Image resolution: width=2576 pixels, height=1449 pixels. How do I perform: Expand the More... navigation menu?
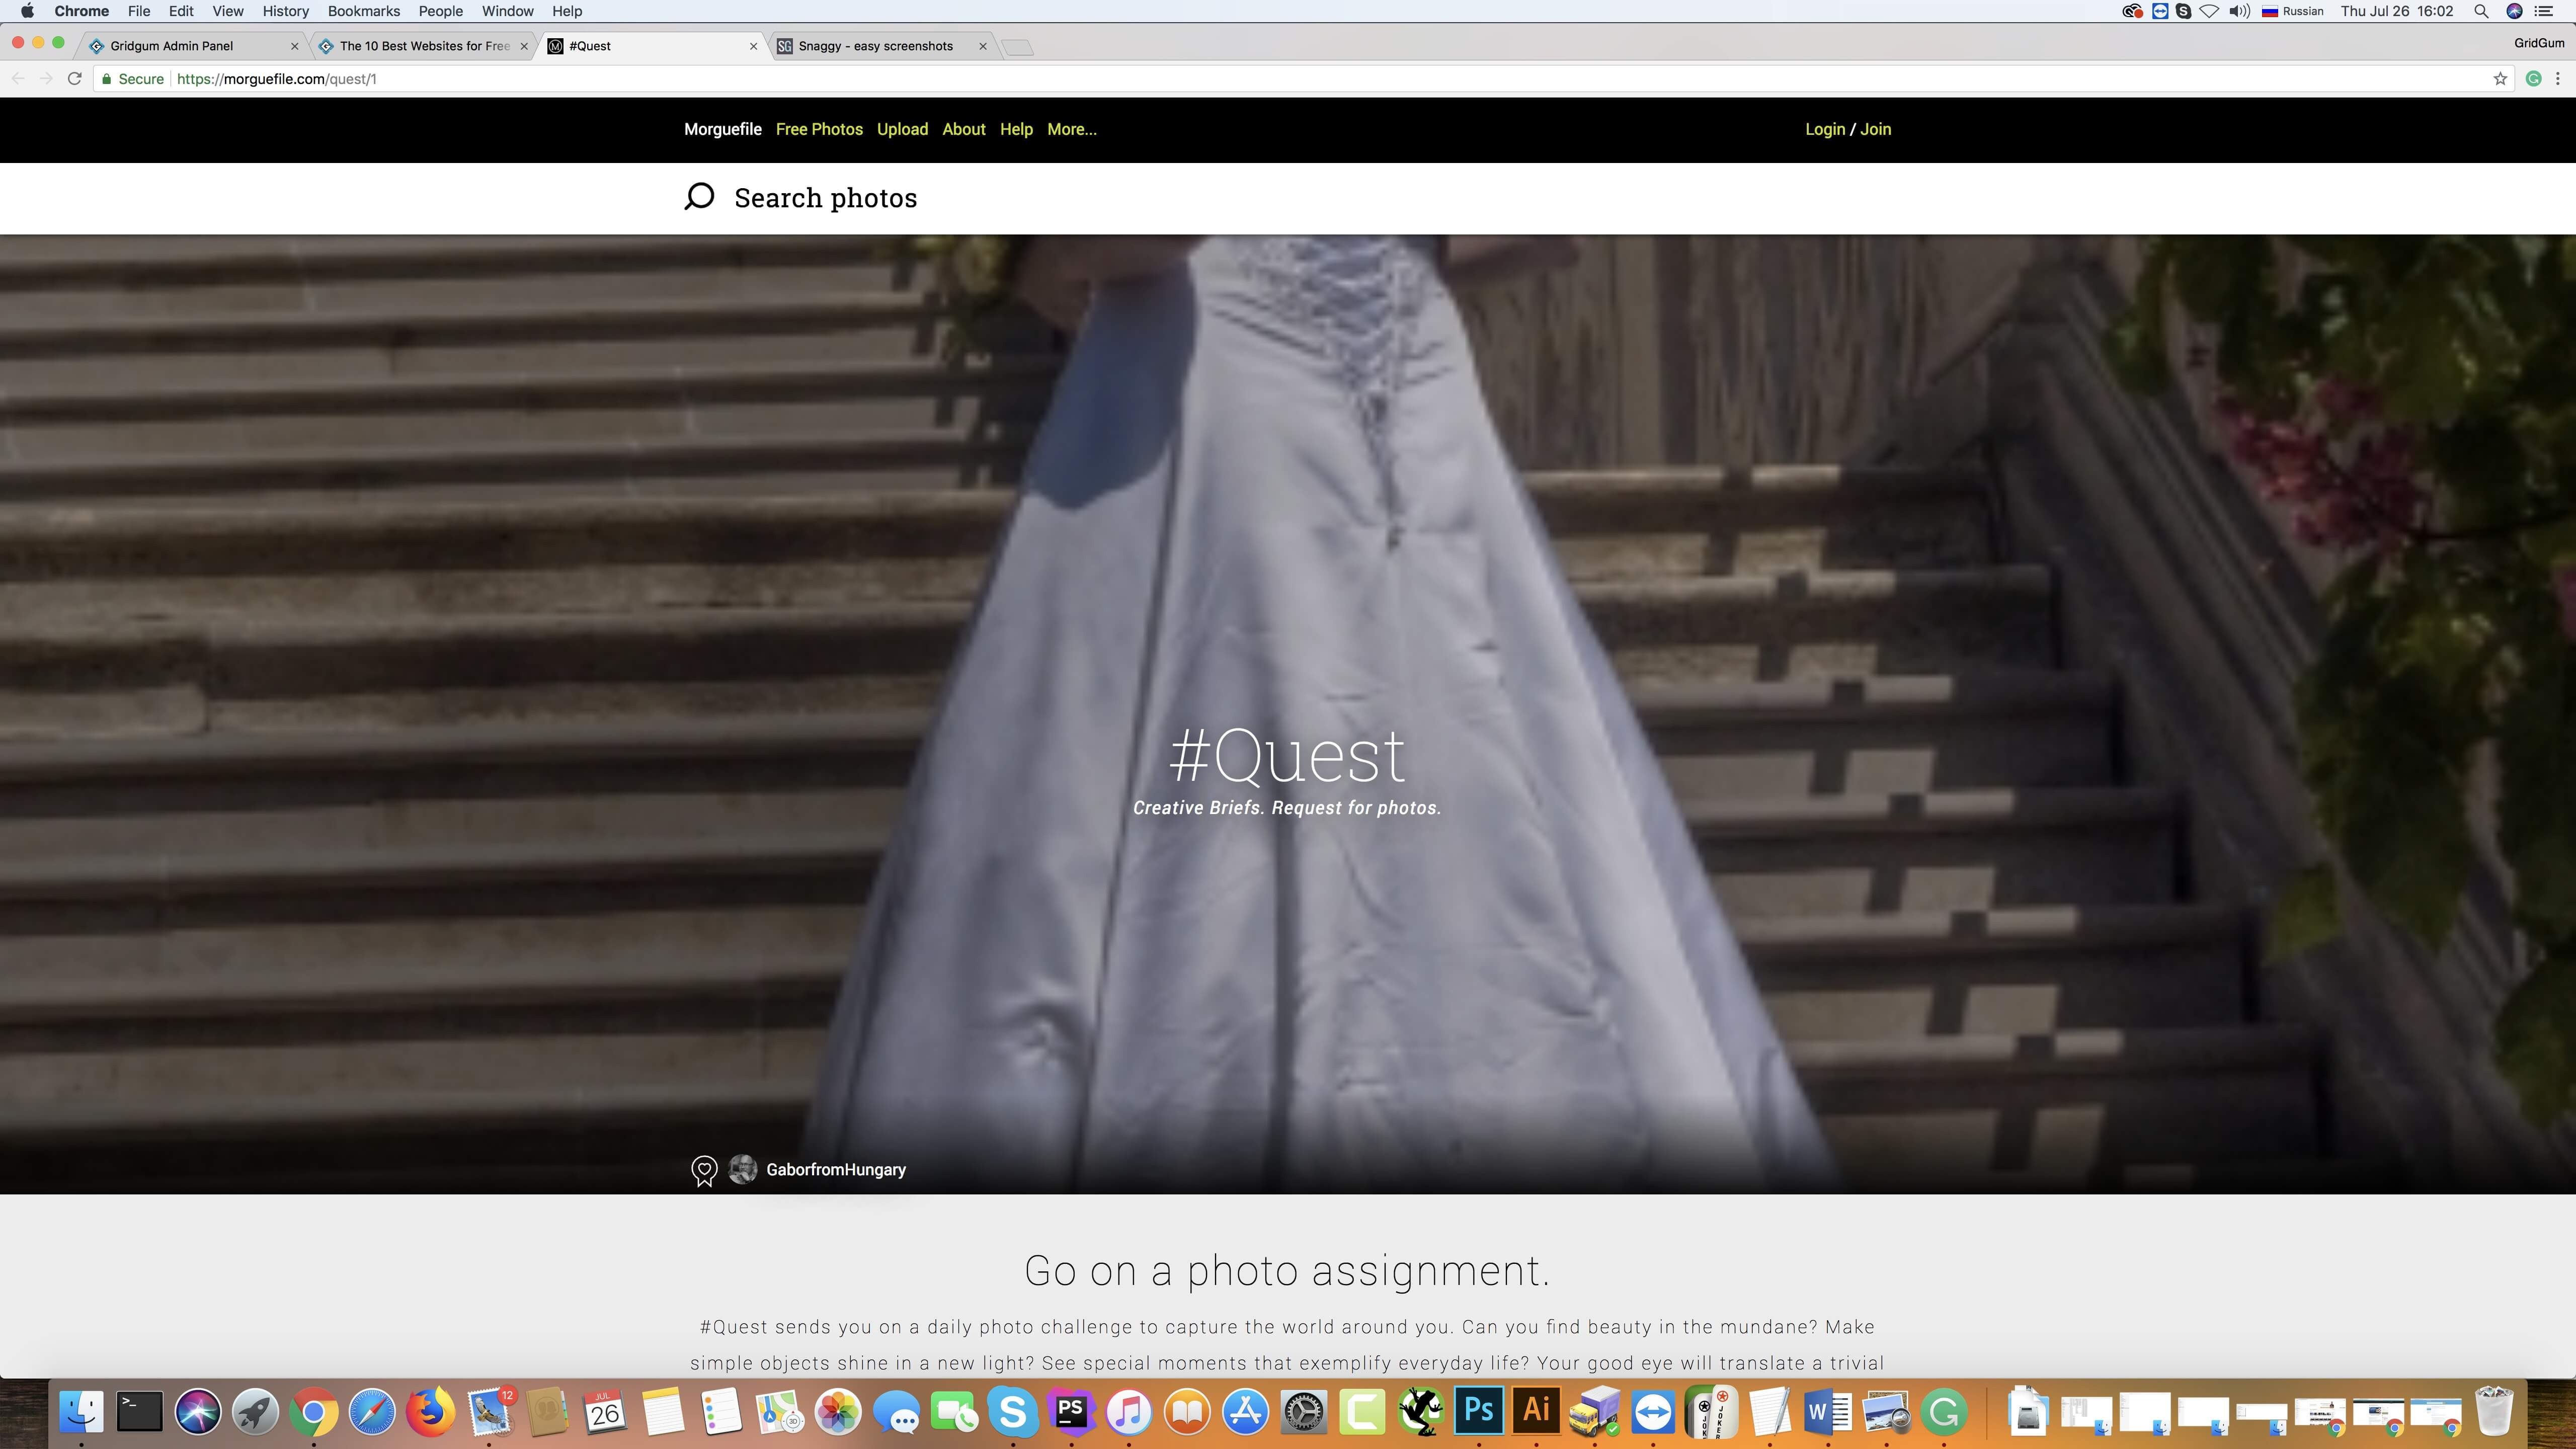coord(1071,129)
